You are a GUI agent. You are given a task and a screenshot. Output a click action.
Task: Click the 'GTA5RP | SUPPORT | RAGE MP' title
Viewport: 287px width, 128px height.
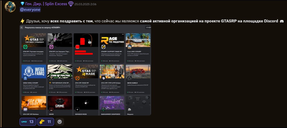(111, 52)
